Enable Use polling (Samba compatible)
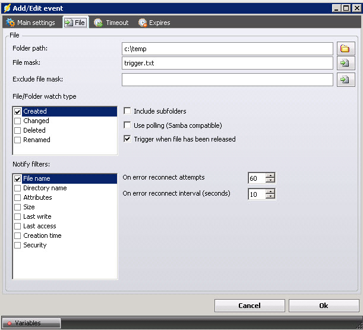This screenshot has width=363, height=330. 127,125
